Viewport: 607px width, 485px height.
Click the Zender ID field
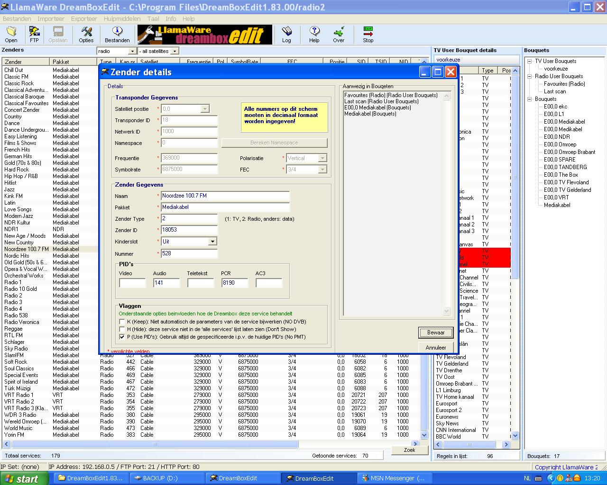189,230
